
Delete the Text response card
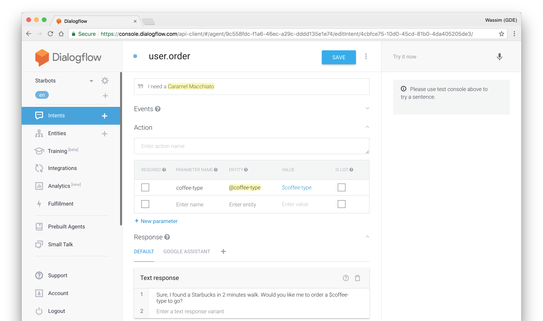[x=357, y=278]
